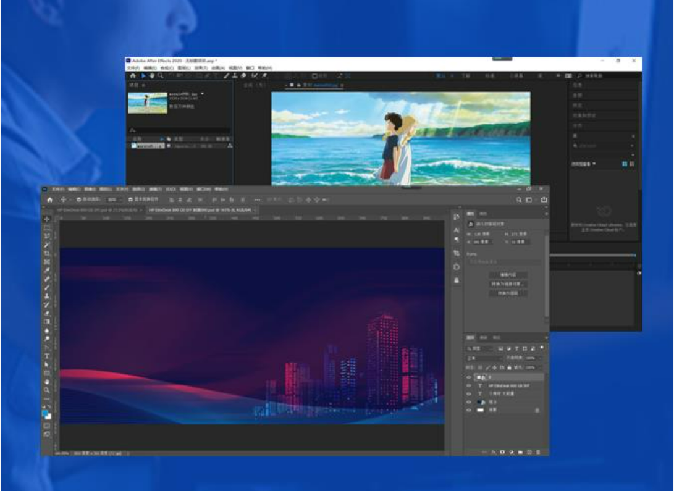This screenshot has width=674, height=491.
Task: Click the search help field in After Effects
Action: click(x=610, y=76)
